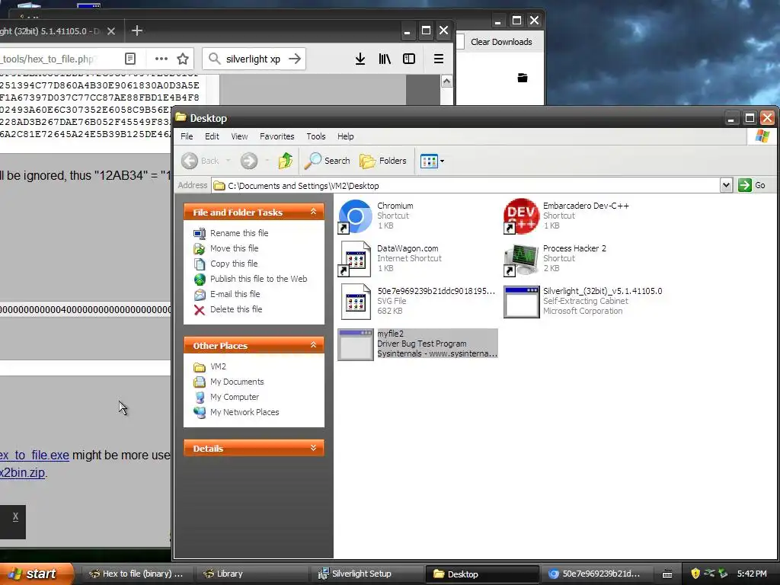Open the Back history dropdown arrow
Screen dimensions: 780x585
click(x=229, y=161)
